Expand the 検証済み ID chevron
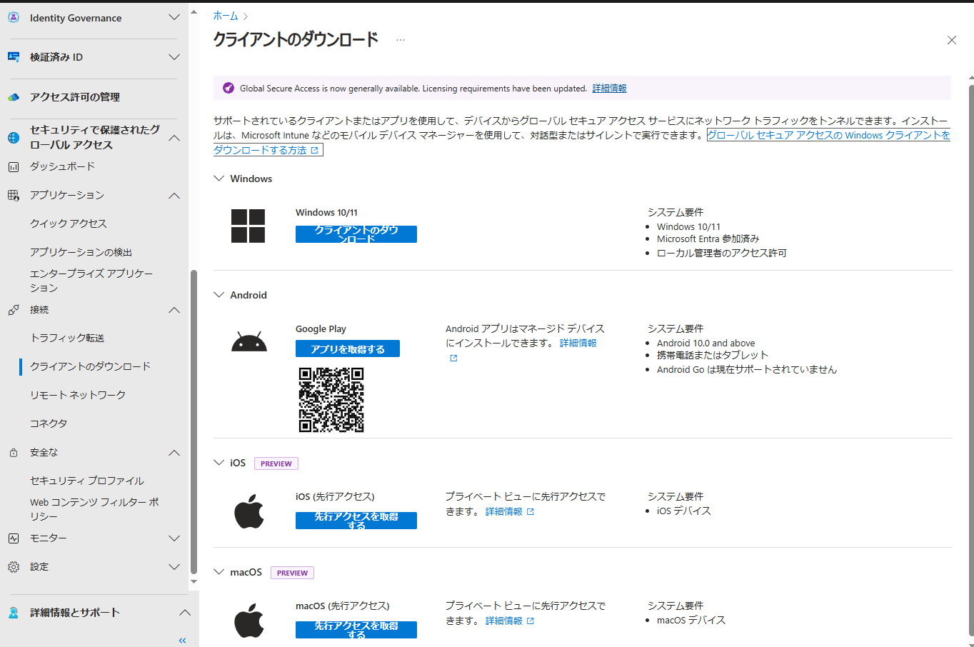Image resolution: width=974 pixels, height=647 pixels. click(174, 57)
